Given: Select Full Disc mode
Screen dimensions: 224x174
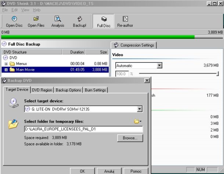Looking at the screenshot, I should pyautogui.click(x=104, y=21).
